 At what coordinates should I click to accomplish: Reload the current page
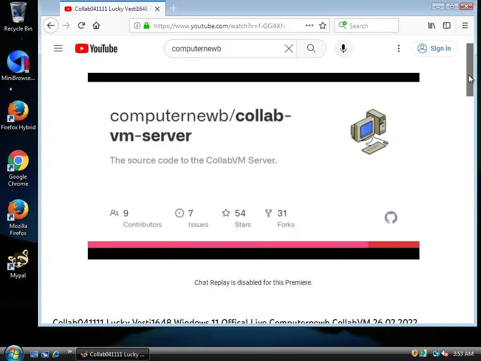[x=81, y=25]
